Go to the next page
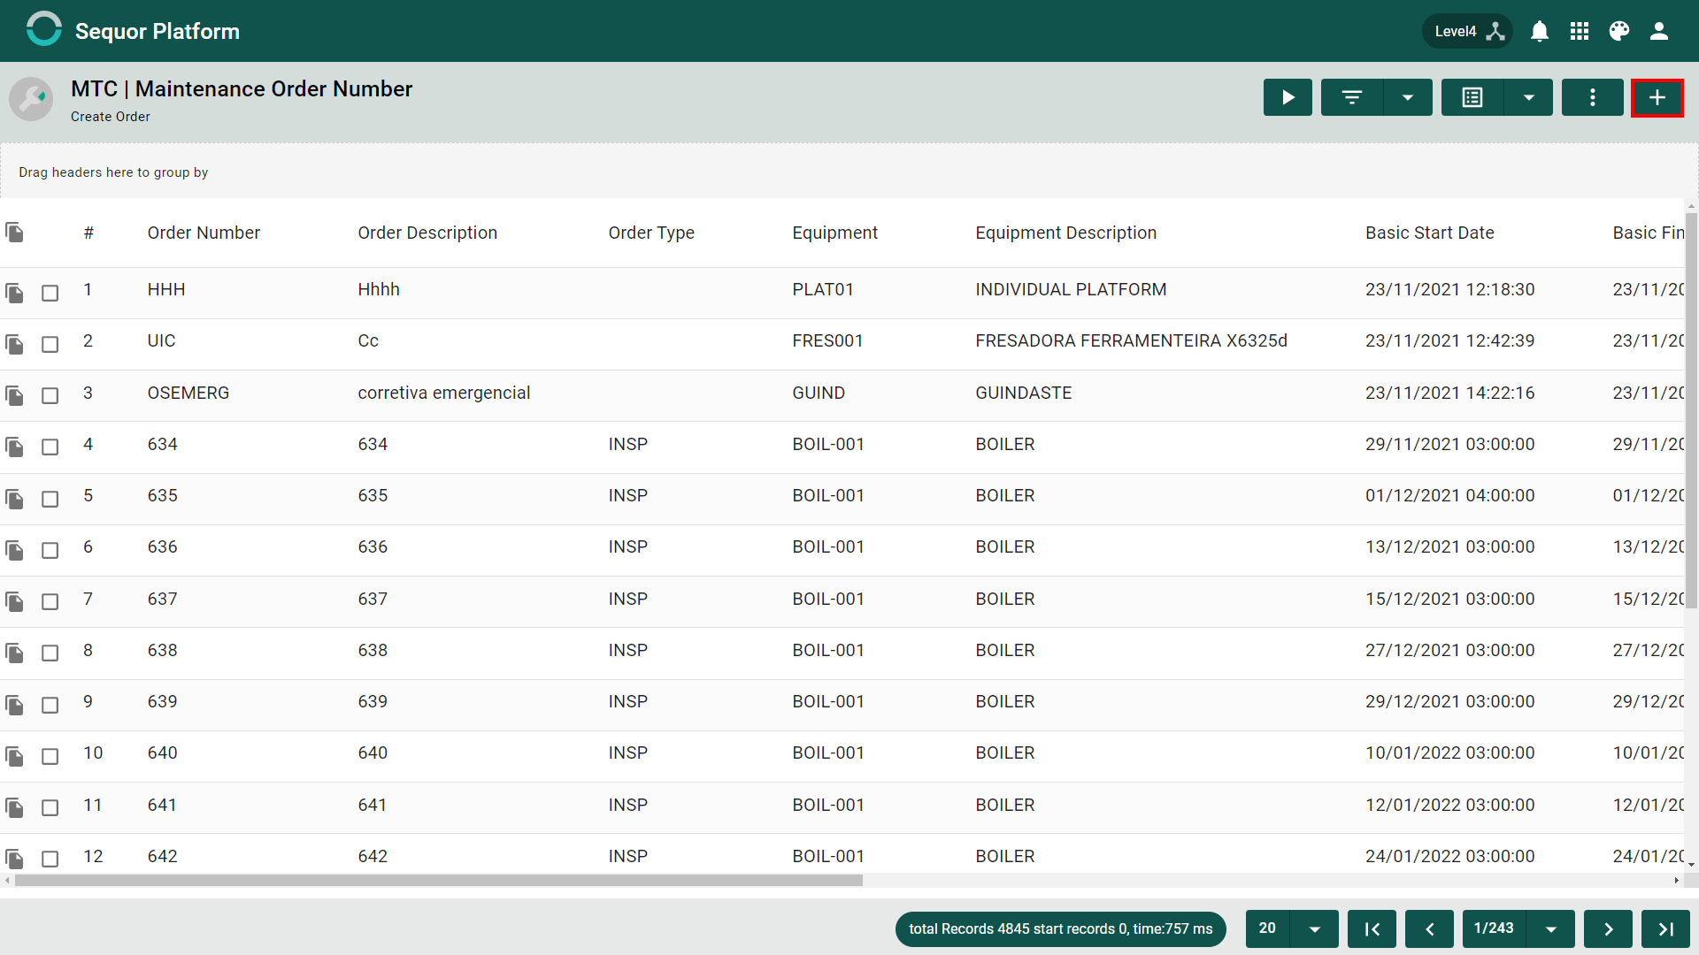Viewport: 1699px width, 955px height. (1608, 928)
